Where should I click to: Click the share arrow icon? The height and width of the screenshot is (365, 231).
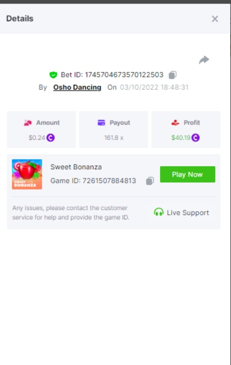tap(204, 60)
